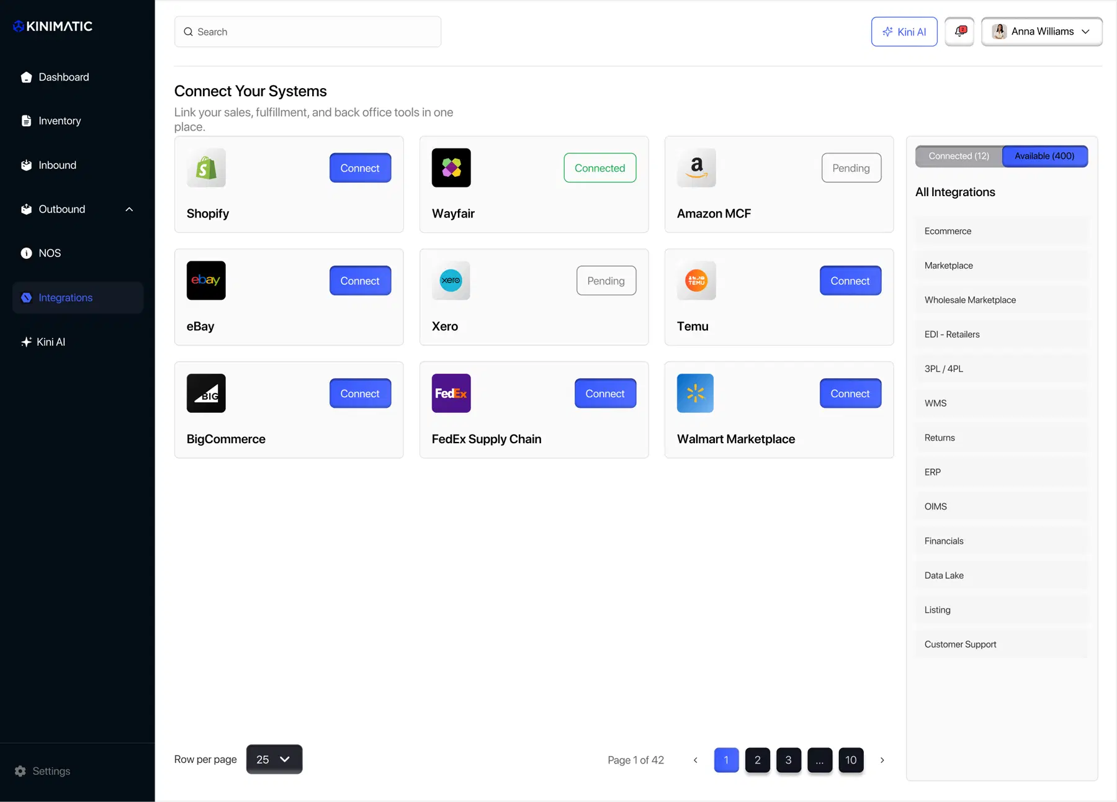1117x802 pixels.
Task: Switch to Available (400) tab
Action: [x=1044, y=156]
